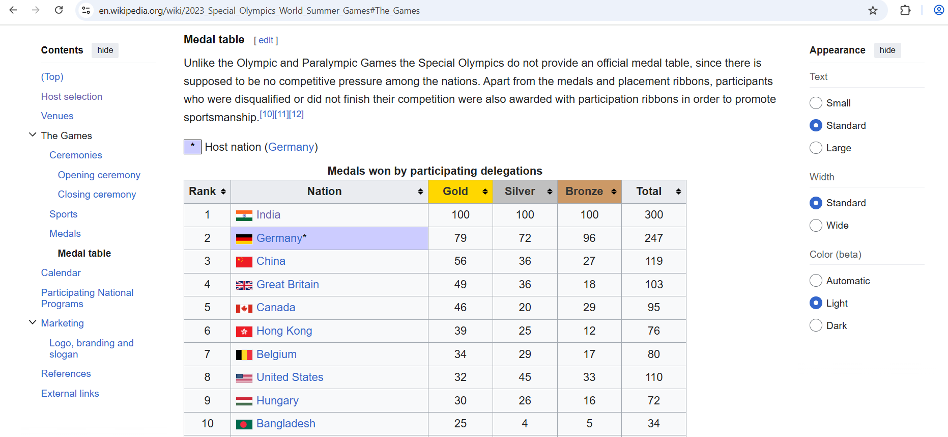
Task: Click the Bangladesh flag icon
Action: point(244,424)
